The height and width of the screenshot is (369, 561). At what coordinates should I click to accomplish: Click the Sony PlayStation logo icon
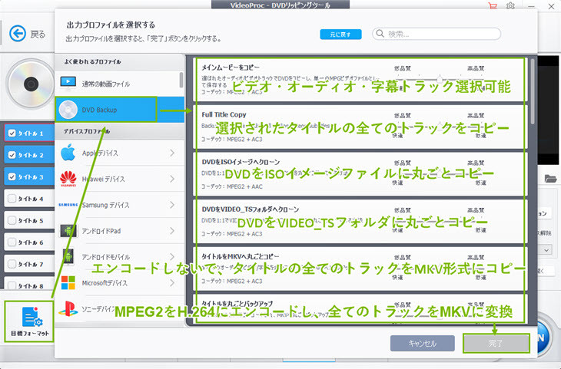tap(68, 308)
